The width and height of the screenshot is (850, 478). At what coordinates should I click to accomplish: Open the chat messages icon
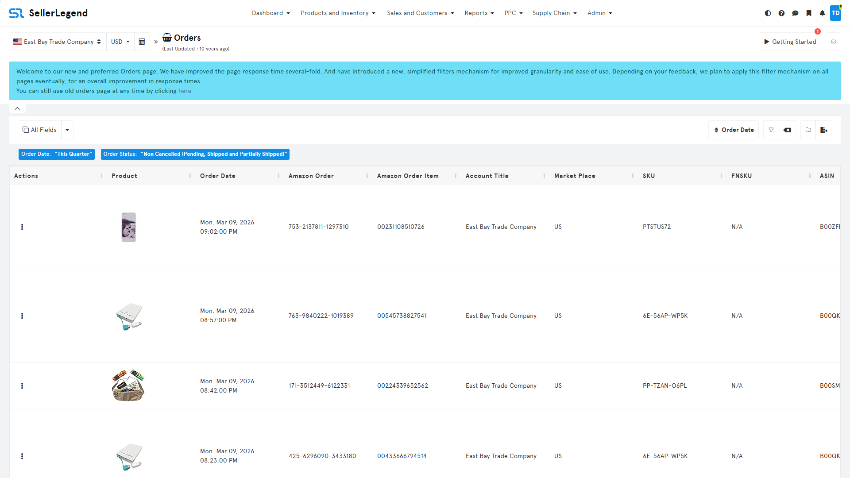(795, 13)
